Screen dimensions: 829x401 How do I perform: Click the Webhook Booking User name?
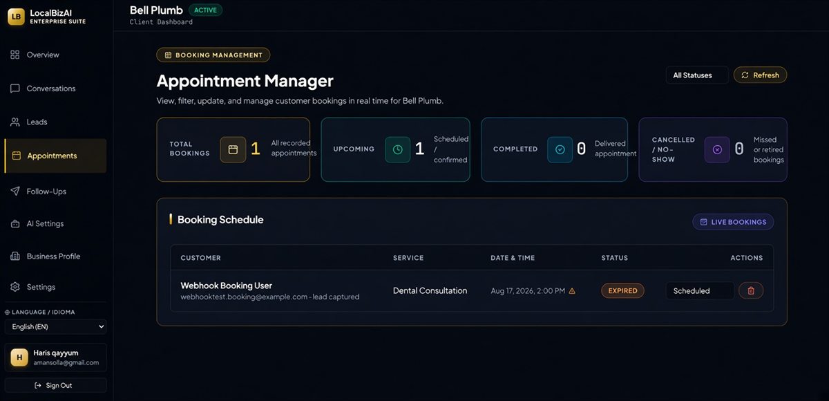227,286
